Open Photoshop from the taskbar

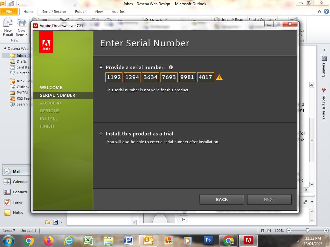click(x=208, y=240)
